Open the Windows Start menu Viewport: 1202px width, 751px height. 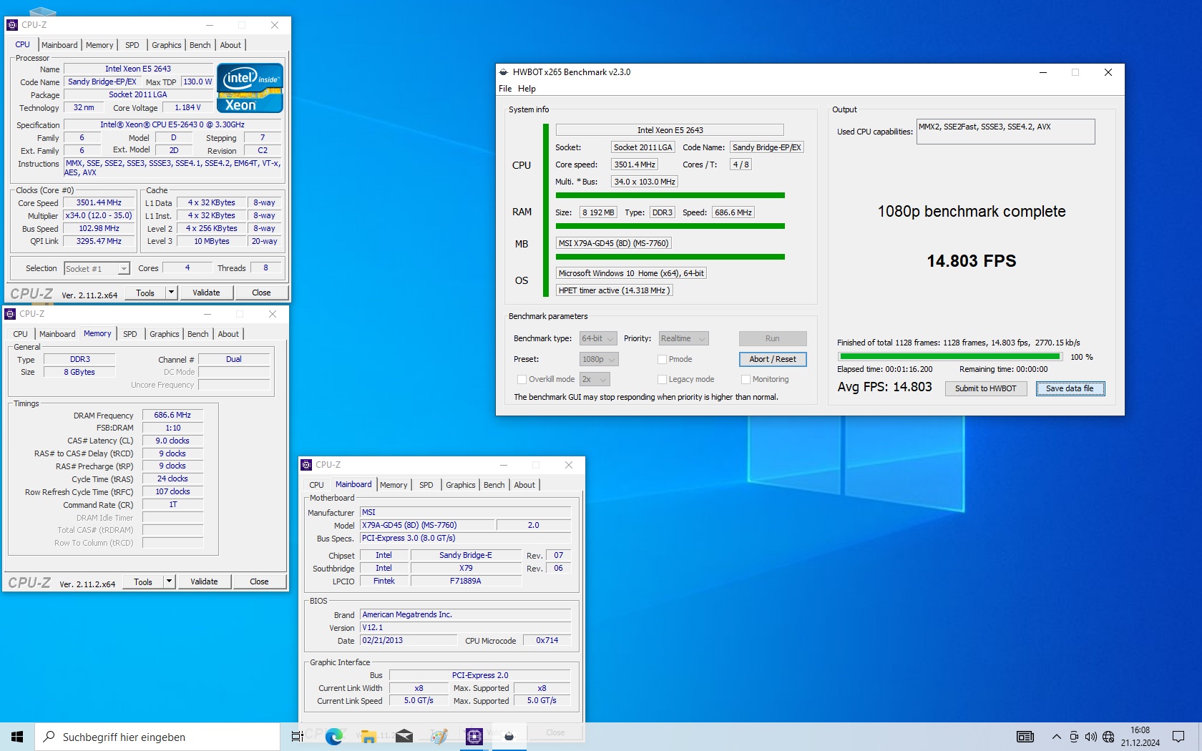[17, 737]
